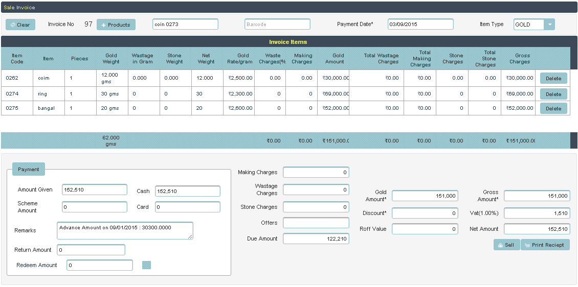Delete the coim item row 0262
Image resolution: width=578 pixels, height=287 pixels.
click(553, 79)
